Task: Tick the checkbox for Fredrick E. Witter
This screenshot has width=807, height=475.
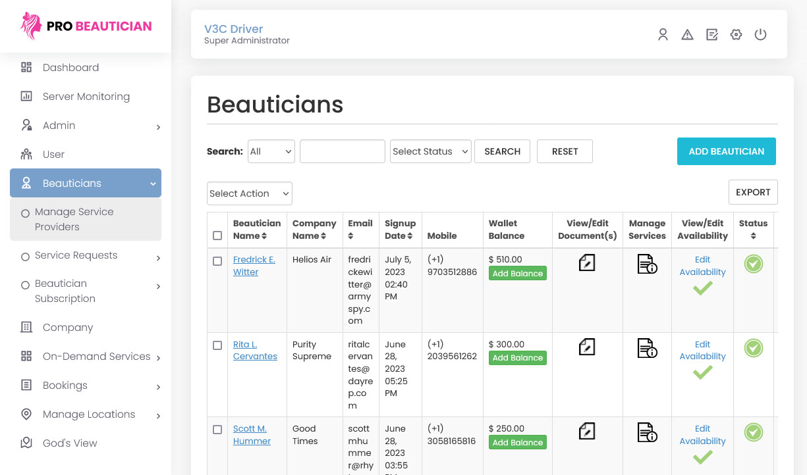Action: (217, 261)
